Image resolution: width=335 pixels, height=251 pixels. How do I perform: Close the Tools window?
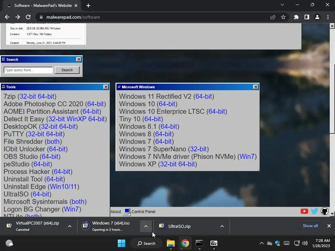coord(106,87)
